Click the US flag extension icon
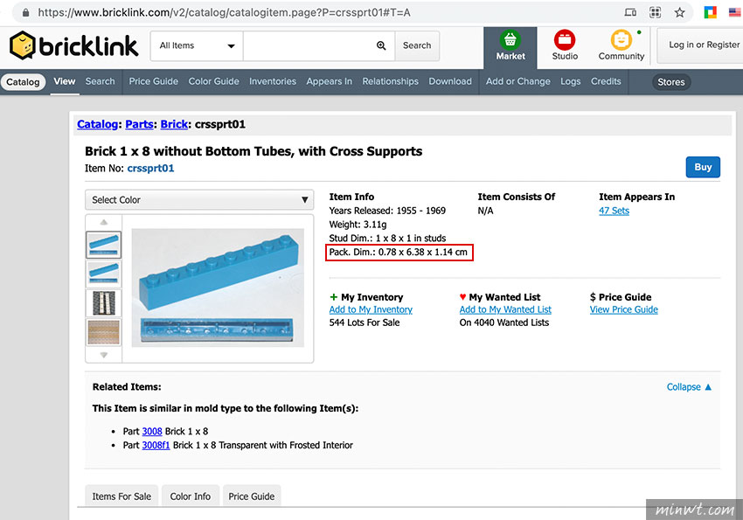This screenshot has height=520, width=743. click(735, 12)
